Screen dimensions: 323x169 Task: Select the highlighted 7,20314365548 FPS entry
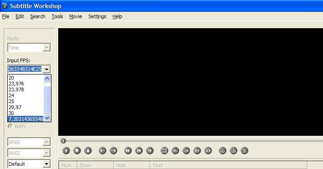[x=26, y=119]
